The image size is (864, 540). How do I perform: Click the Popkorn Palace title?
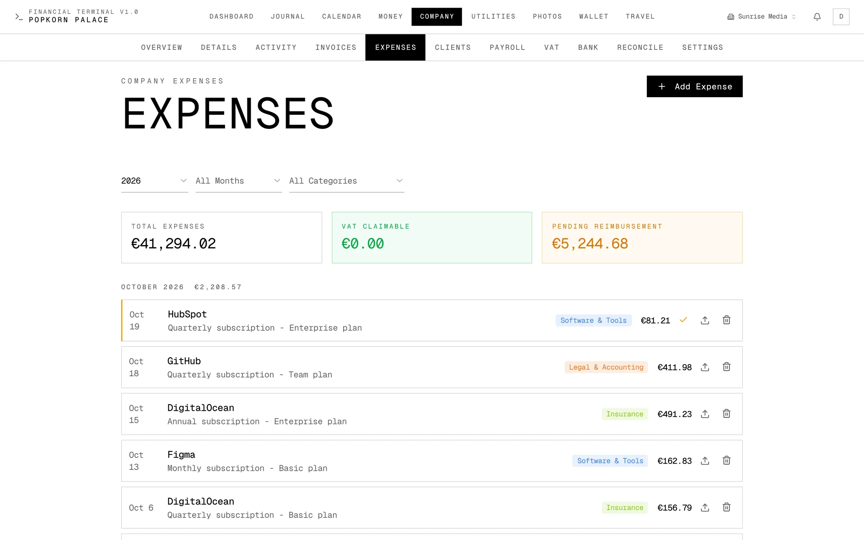68,20
